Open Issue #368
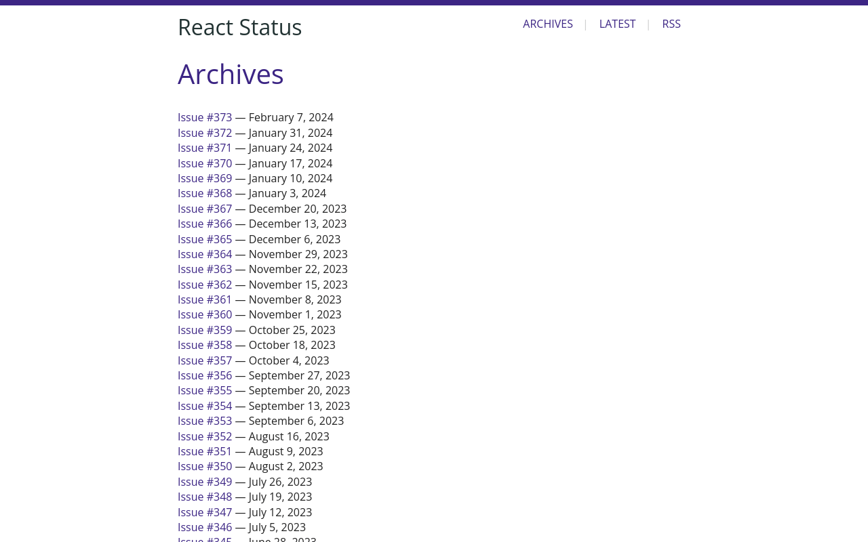 [x=205, y=193]
